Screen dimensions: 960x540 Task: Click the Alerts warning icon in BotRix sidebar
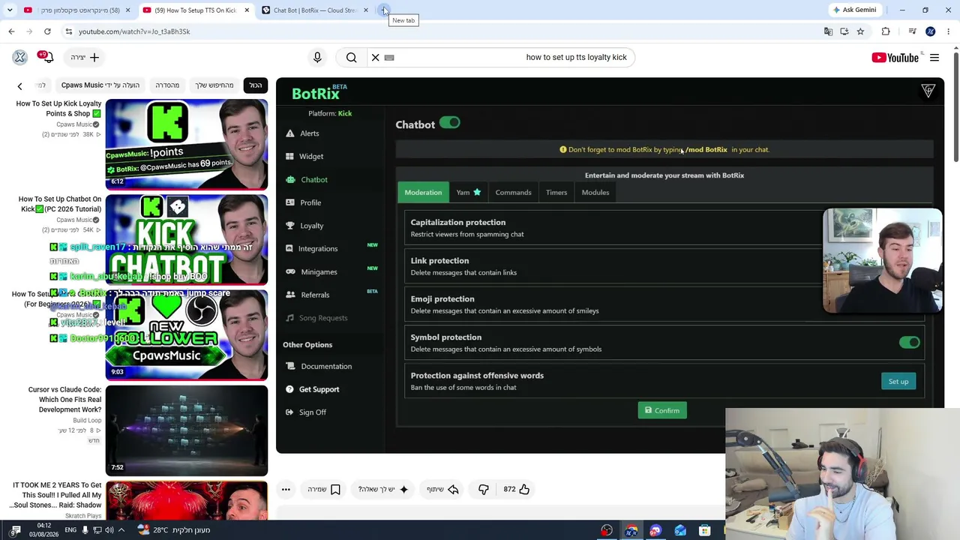289,133
